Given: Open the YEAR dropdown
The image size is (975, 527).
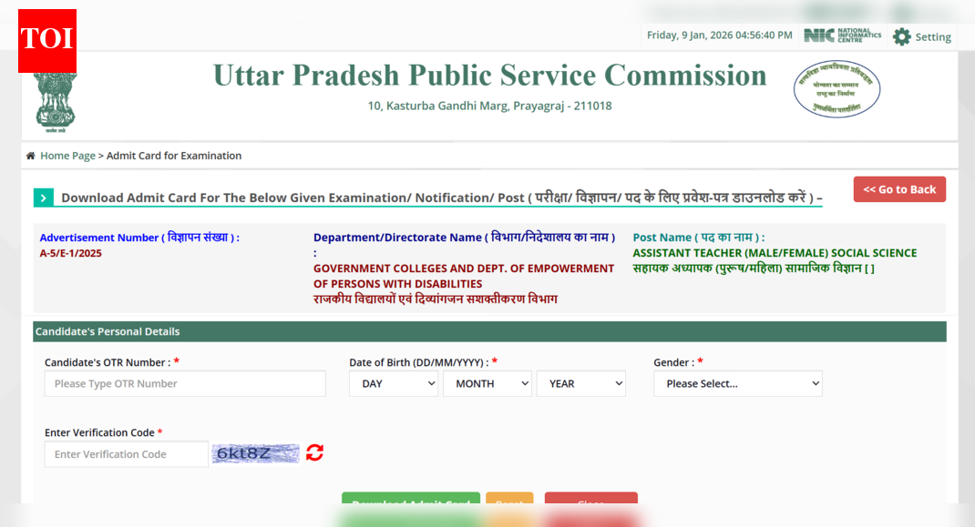Looking at the screenshot, I should coord(580,383).
